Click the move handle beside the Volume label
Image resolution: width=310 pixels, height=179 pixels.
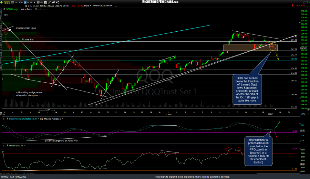click(36, 9)
